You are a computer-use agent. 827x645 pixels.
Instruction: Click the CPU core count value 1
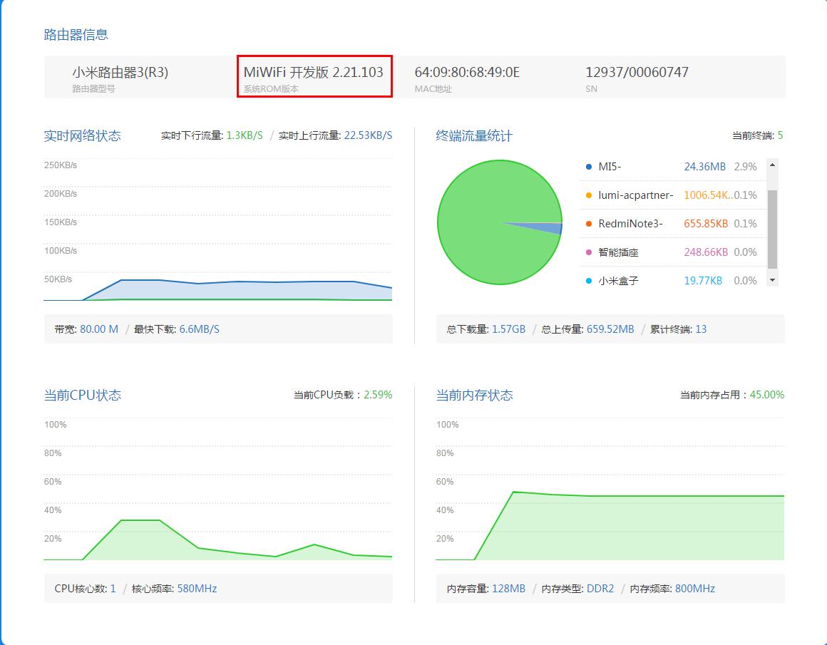click(113, 589)
